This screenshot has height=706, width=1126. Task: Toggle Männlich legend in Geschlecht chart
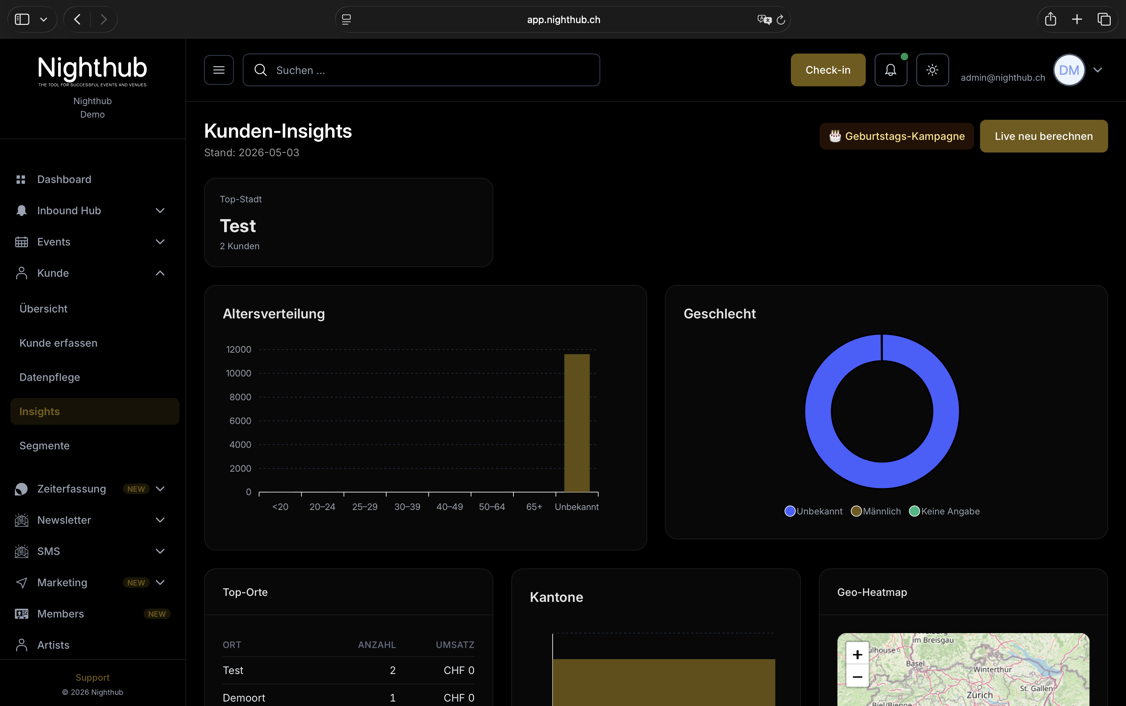(876, 511)
